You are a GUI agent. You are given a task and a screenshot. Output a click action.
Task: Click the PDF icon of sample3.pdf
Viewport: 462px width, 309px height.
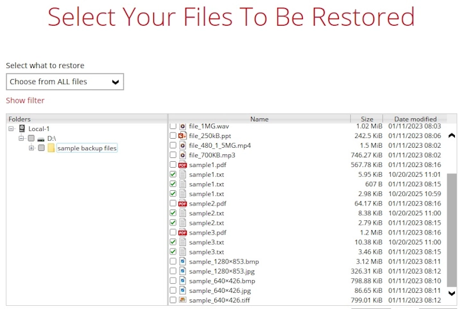tap(183, 233)
